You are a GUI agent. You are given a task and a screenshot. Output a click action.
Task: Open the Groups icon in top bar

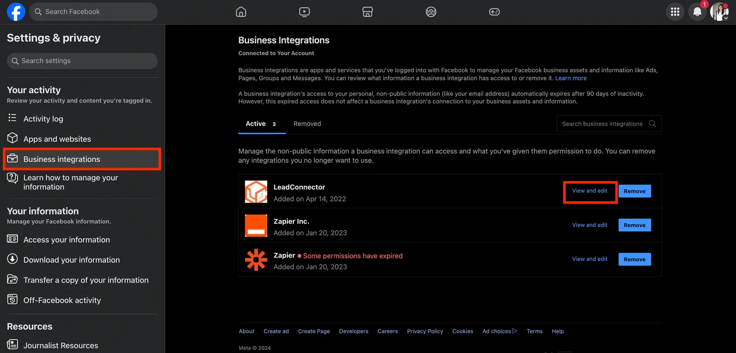tap(431, 12)
